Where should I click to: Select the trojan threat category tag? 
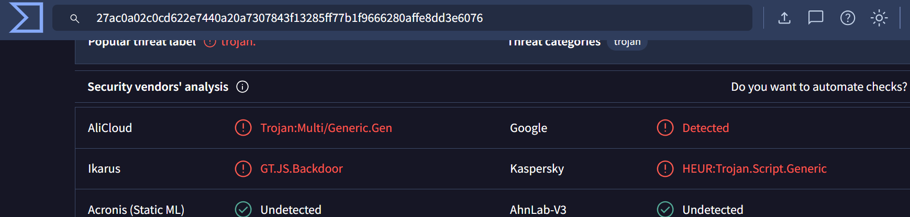coord(627,43)
